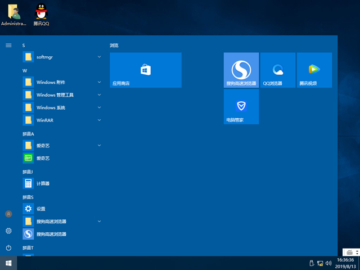Screen dimensions: 360x270
Task: Expand the WinRAR folder group
Action: [62, 120]
